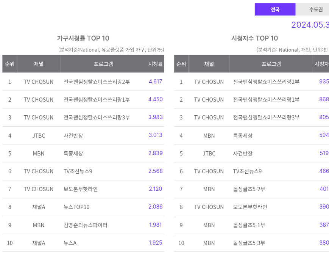Click 보도본부핫라인 in the 가구시청률 table
The height and width of the screenshot is (256, 329).
pyautogui.click(x=81, y=189)
